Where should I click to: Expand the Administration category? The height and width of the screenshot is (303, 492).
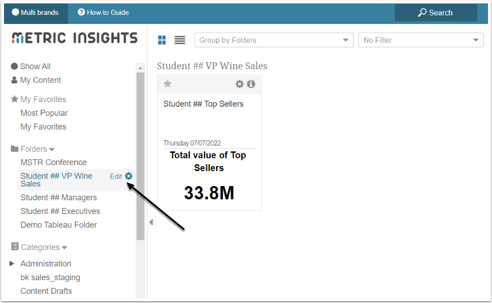coord(12,264)
